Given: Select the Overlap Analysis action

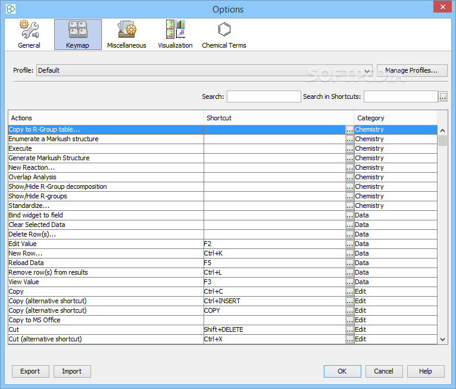Looking at the screenshot, I should [106, 177].
